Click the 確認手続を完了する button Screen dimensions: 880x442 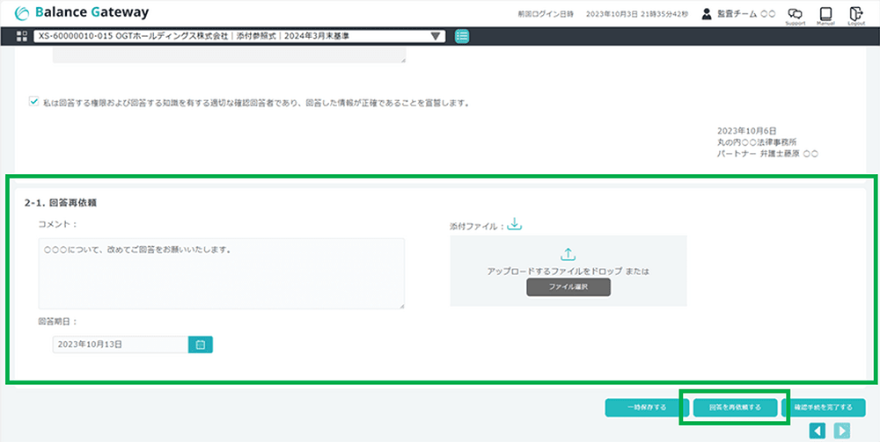point(823,407)
